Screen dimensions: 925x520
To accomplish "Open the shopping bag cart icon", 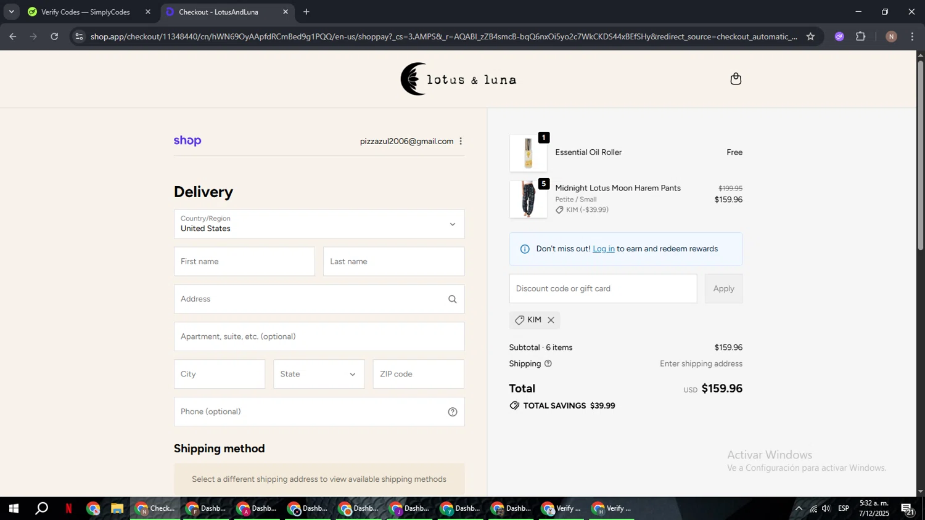I will 736,79.
